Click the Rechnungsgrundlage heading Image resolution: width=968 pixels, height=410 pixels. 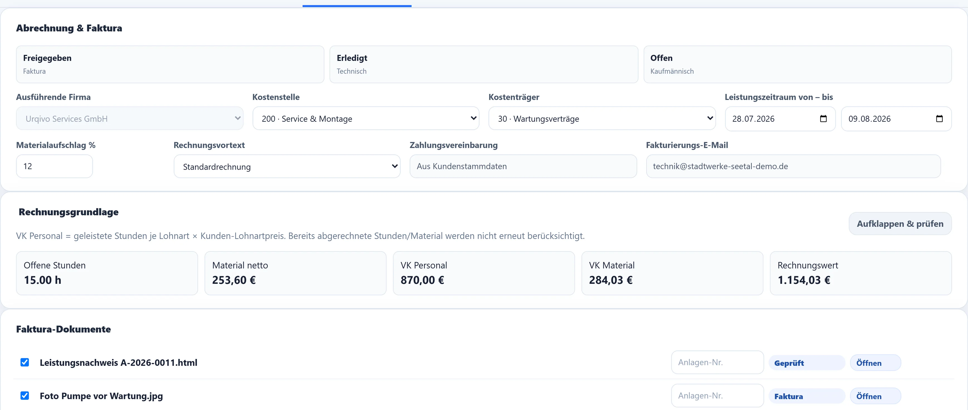point(68,212)
